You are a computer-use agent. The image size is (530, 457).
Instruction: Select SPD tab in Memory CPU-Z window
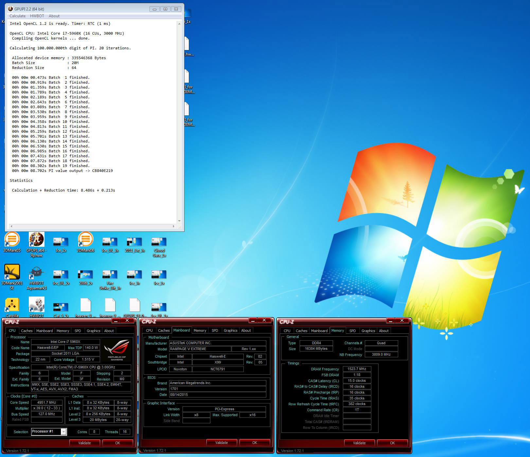click(x=352, y=331)
